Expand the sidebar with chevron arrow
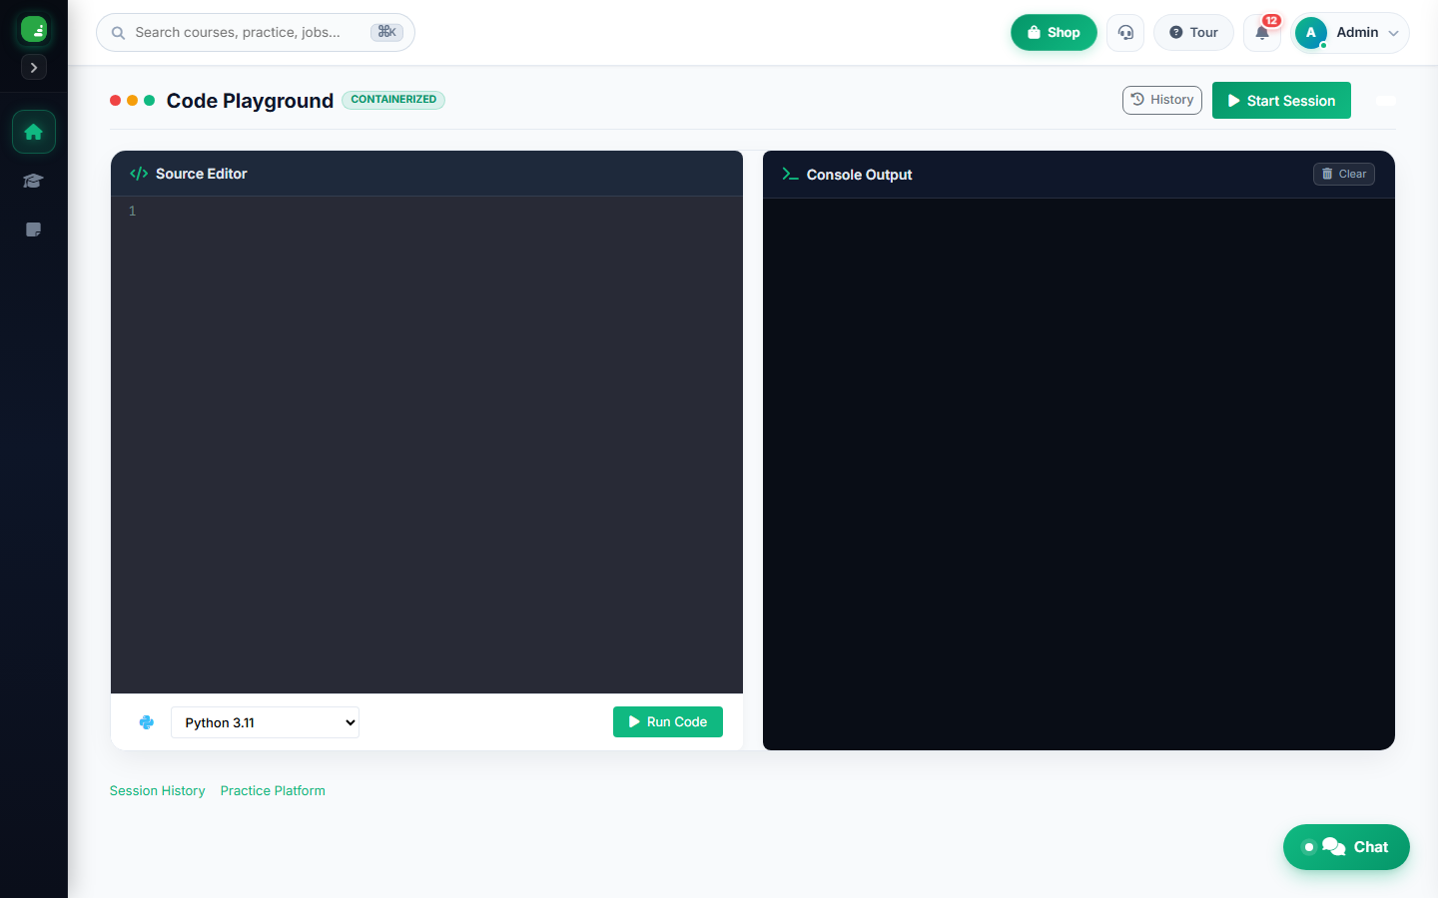This screenshot has height=898, width=1438. [34, 68]
